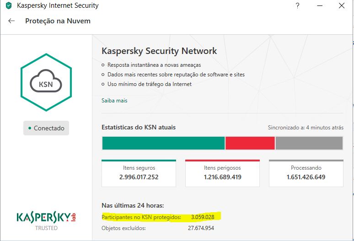Click the Sincronizado a 4 minutos atrás text
The width and height of the screenshot is (354, 241).
306,128
